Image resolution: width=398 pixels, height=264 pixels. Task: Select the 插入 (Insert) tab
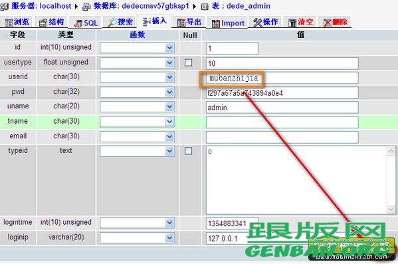coord(155,21)
